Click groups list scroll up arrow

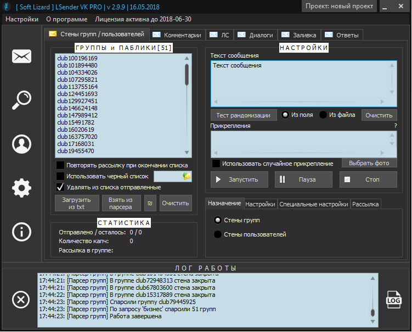tap(187, 58)
